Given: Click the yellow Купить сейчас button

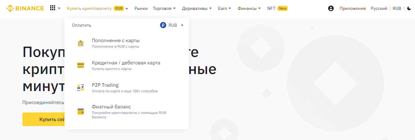Looking at the screenshot, I should 44,119.
